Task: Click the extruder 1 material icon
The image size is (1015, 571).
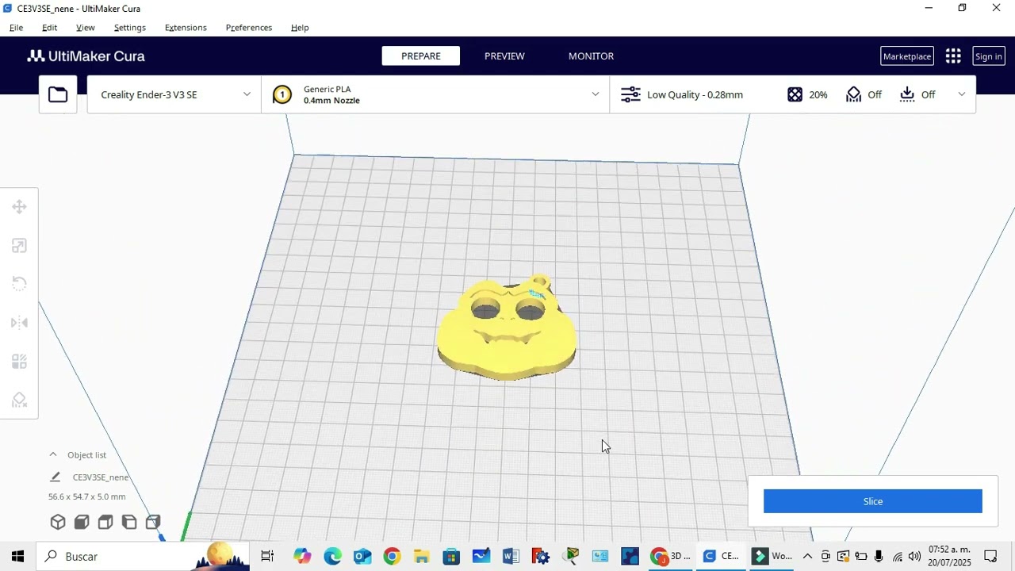Action: click(282, 95)
